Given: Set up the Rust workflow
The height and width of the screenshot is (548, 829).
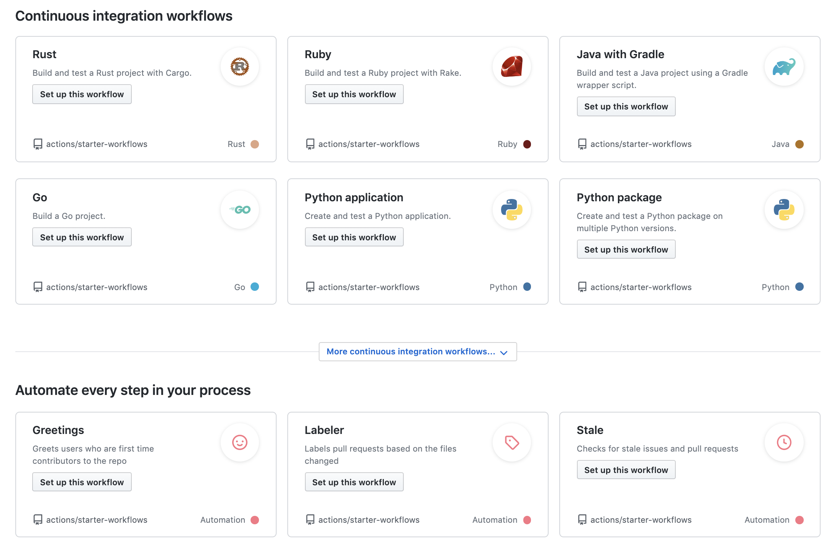Looking at the screenshot, I should point(82,94).
